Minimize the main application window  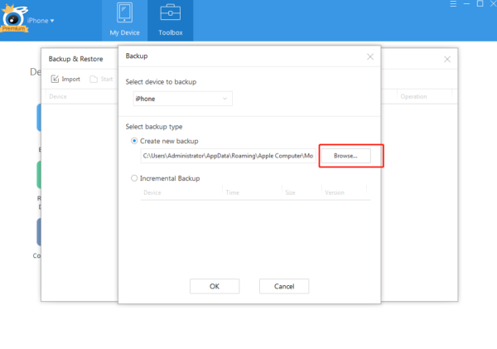click(466, 5)
